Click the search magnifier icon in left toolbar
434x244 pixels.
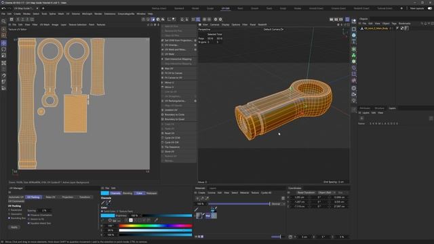coord(3,21)
